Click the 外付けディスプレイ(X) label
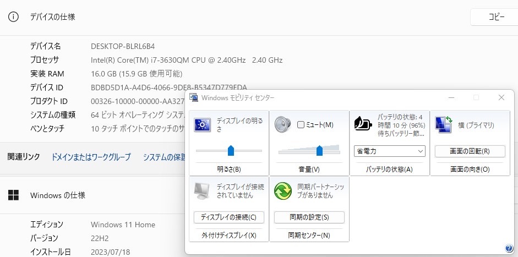 coord(229,235)
